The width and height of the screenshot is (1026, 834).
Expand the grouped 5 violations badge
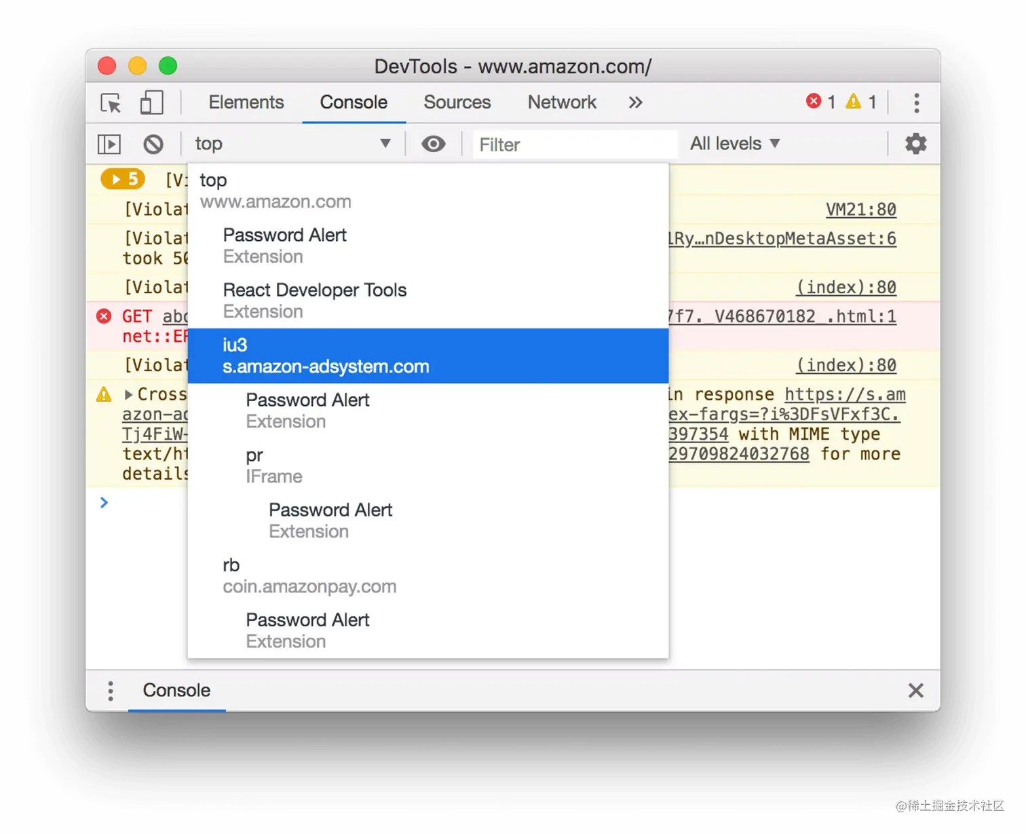pyautogui.click(x=123, y=179)
